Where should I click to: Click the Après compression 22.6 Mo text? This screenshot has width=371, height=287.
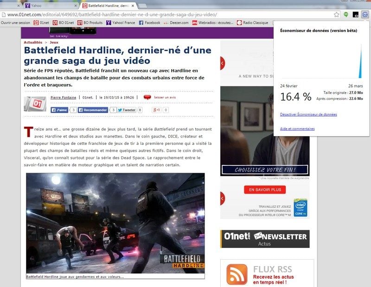tap(339, 98)
